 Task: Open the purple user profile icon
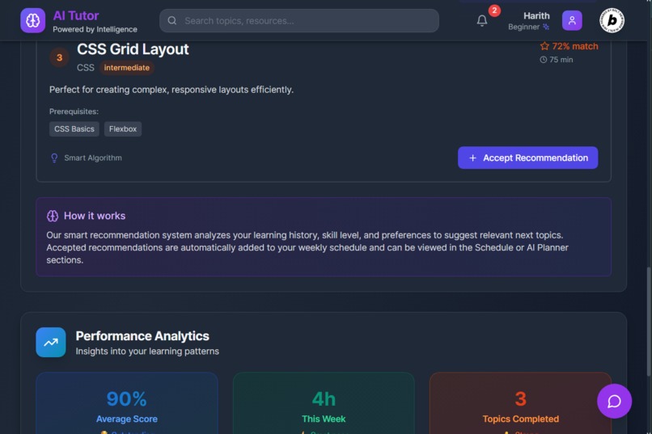pos(572,20)
